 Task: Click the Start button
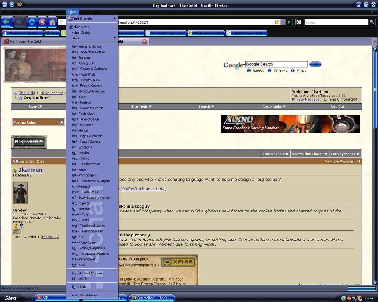point(10,298)
